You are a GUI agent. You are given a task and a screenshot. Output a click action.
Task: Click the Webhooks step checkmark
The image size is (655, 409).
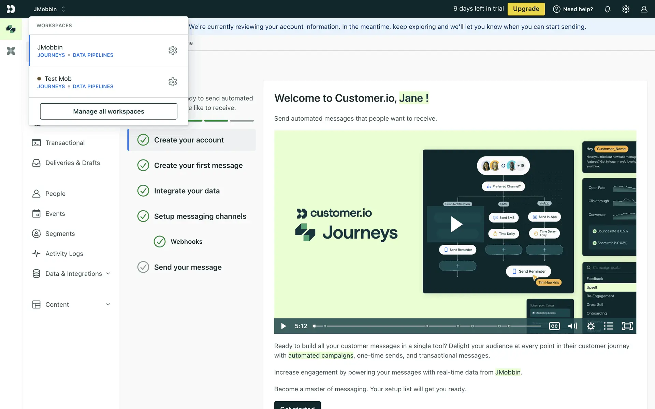tap(160, 242)
